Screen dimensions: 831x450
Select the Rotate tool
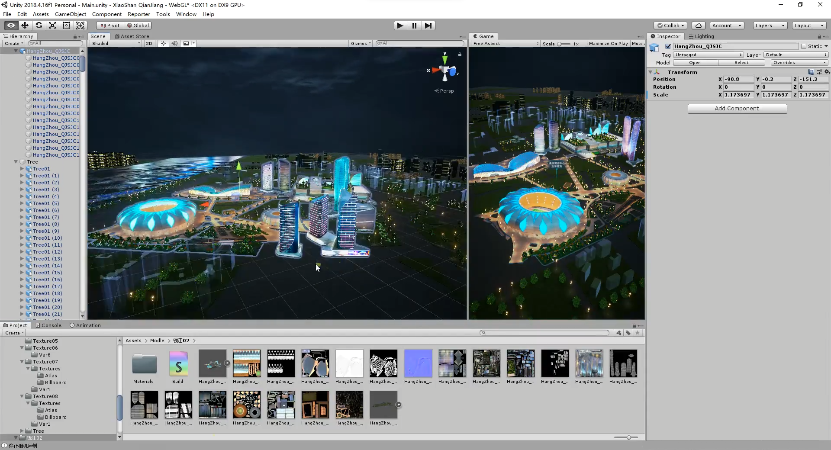39,26
